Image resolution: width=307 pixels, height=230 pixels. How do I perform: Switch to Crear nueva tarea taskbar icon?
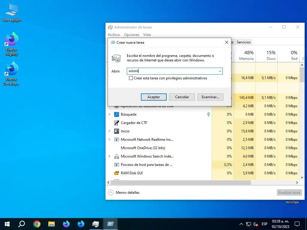coord(110,224)
